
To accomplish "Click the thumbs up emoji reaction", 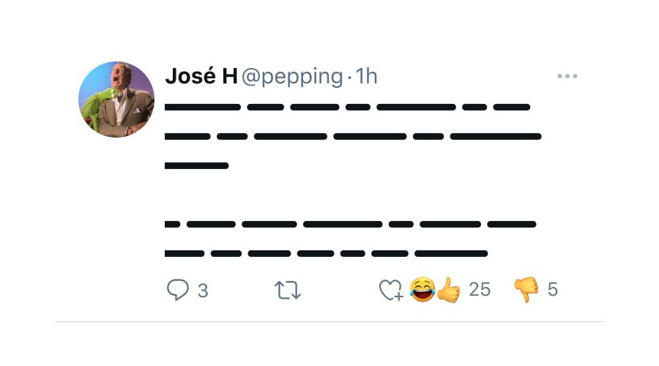I will pyautogui.click(x=448, y=290).
